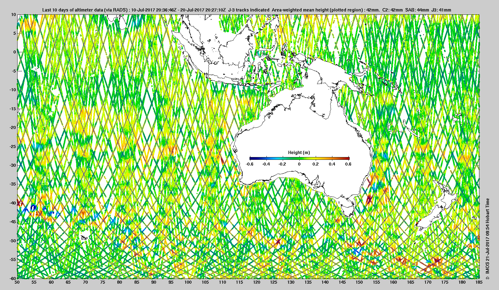Select the 'Height (m)' colorbar title
Viewport: 499px width, 290px height.
coord(299,153)
